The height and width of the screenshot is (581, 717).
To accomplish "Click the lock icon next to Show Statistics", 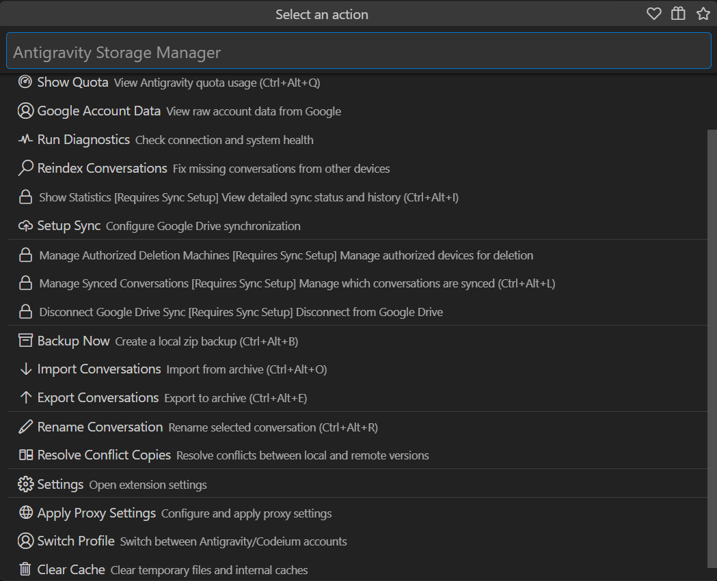I will [25, 196].
